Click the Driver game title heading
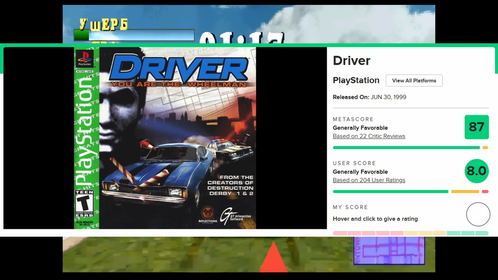498x280 pixels. 351,61
